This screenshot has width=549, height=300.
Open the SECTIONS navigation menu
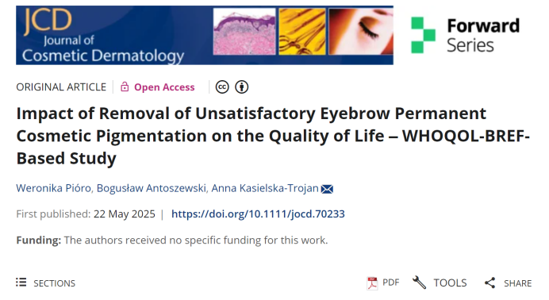45,283
